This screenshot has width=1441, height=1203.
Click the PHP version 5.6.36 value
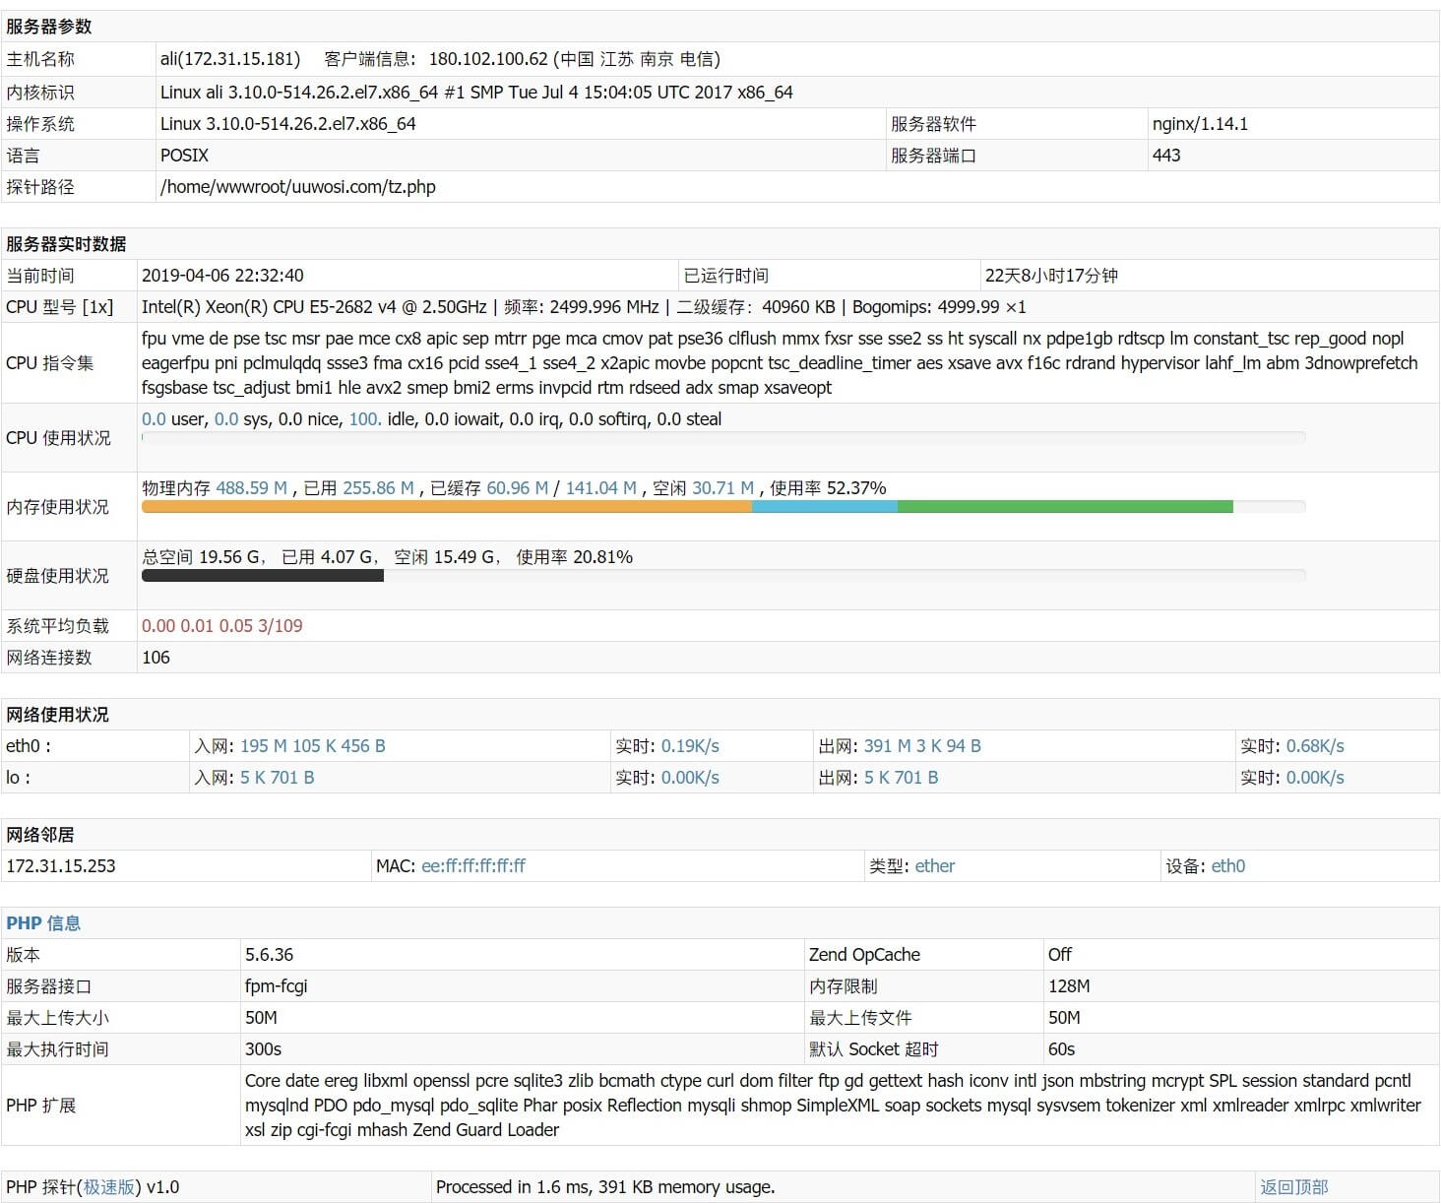pos(269,955)
